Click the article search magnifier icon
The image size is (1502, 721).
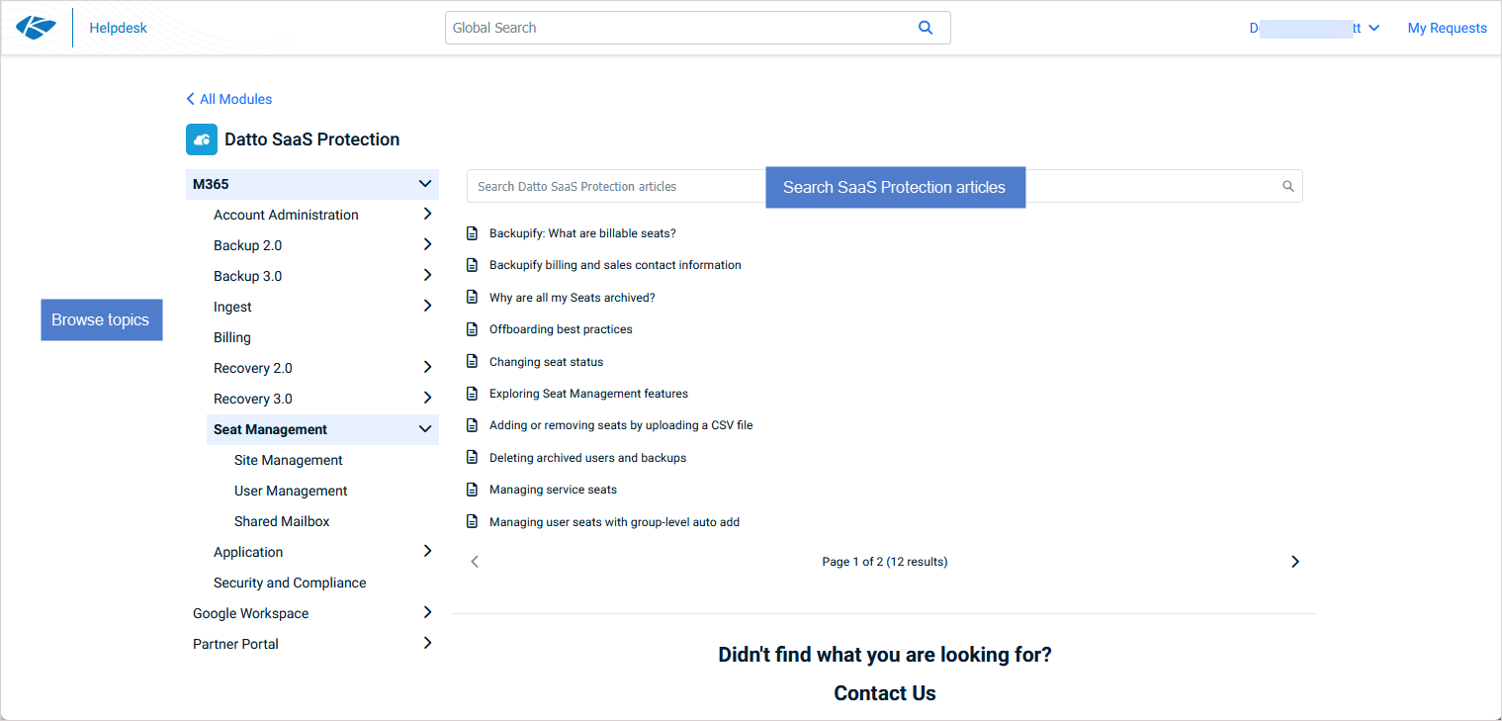1287,186
